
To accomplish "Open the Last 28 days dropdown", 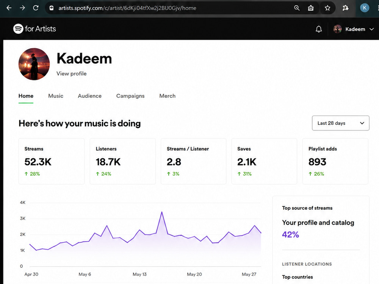I will tap(341, 123).
